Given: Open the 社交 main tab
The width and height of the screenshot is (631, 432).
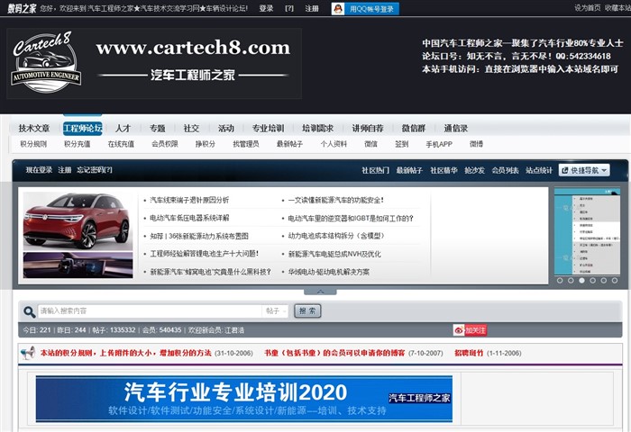Looking at the screenshot, I should pyautogui.click(x=191, y=128).
